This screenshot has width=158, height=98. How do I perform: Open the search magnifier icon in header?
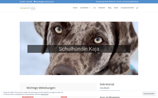point(137,8)
